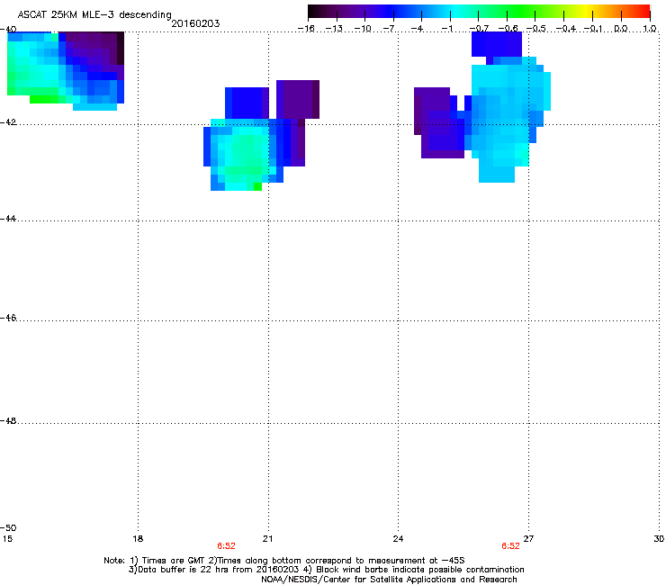The height and width of the screenshot is (585, 666).
Task: Click the color bar label "-10"
Action: tap(363, 29)
